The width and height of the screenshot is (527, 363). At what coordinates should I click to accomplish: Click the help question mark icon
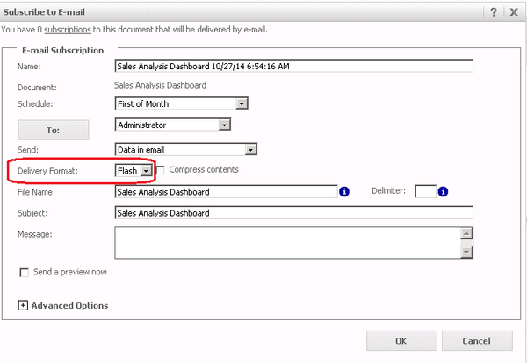(x=494, y=11)
